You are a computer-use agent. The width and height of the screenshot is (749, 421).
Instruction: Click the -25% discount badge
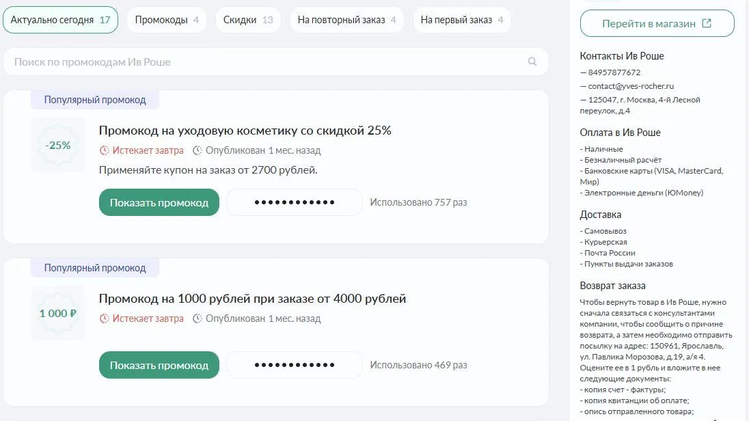pos(58,146)
